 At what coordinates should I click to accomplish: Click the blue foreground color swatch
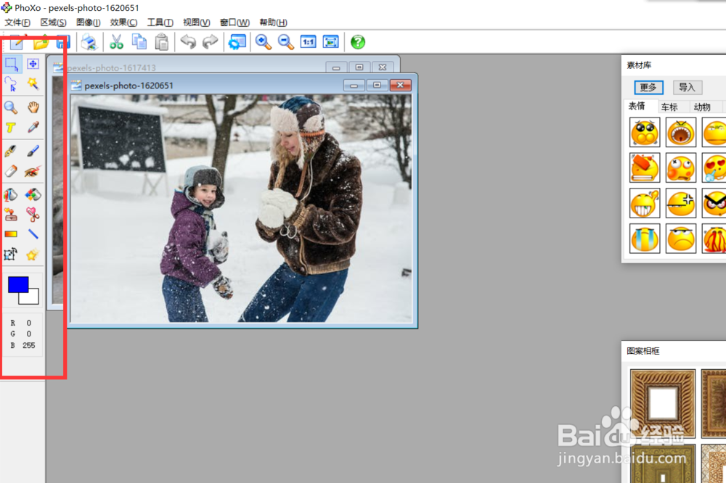(18, 284)
